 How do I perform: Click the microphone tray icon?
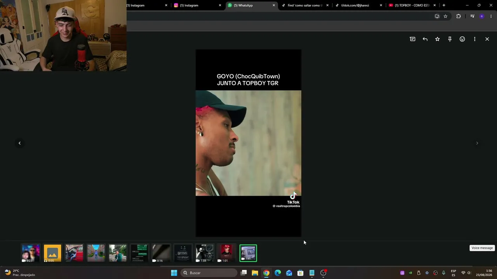click(444, 273)
